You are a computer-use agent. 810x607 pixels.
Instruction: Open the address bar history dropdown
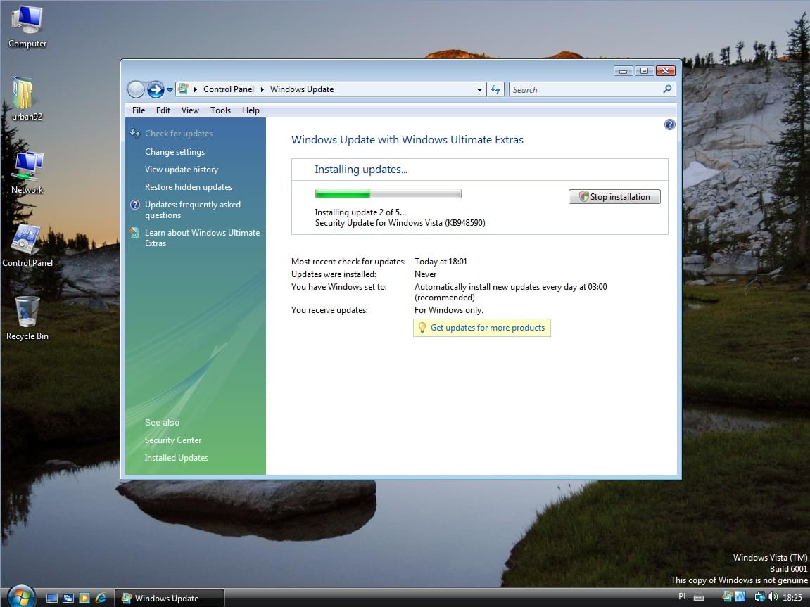pyautogui.click(x=479, y=90)
